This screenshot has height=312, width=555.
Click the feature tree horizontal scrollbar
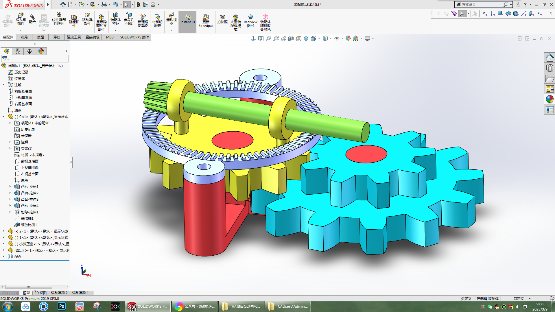click(x=29, y=287)
